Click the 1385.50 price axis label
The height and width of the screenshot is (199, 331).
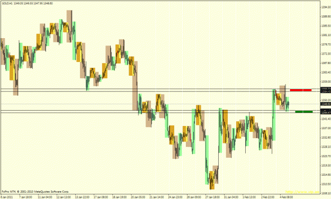click(326, 26)
